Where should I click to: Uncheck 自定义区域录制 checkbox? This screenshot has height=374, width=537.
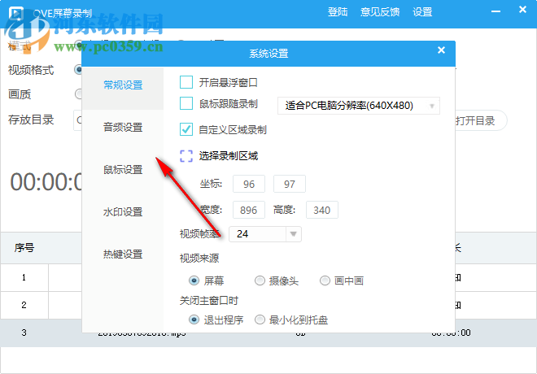186,129
